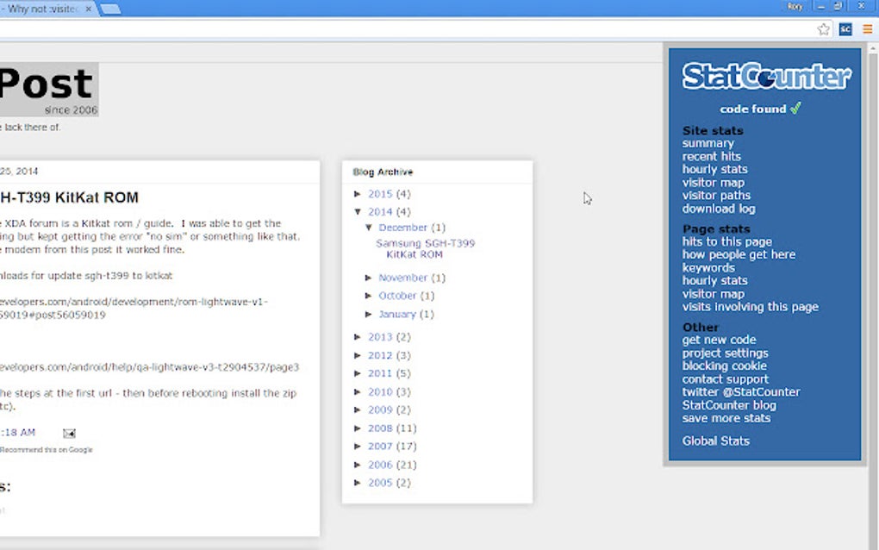
Task: Open Global Stats at the panel bottom
Action: coord(716,441)
